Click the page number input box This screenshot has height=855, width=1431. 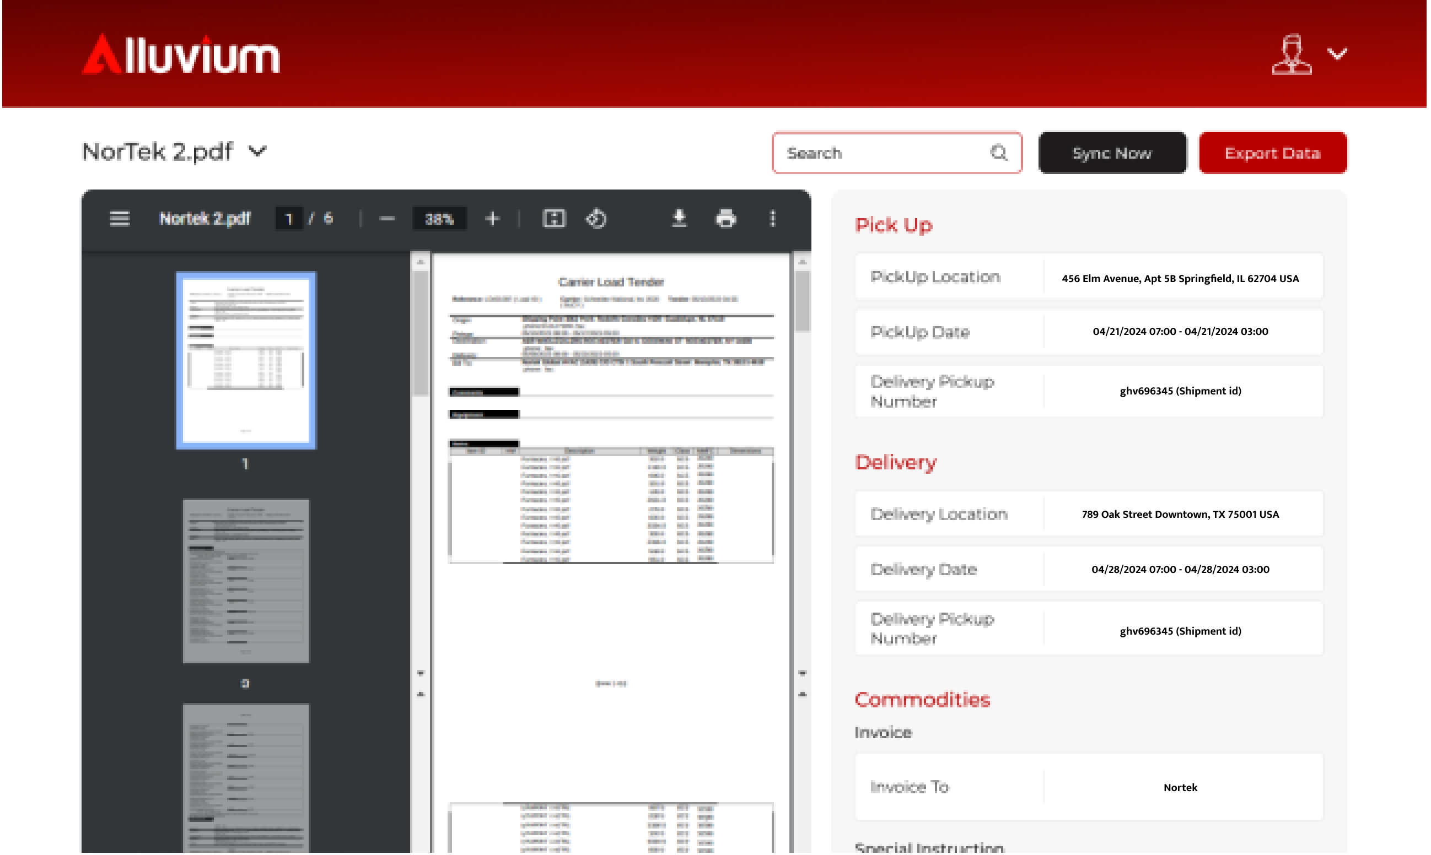tap(289, 219)
